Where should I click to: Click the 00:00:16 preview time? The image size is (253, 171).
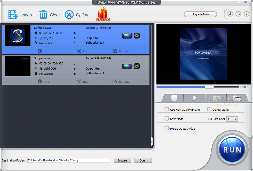[246, 87]
